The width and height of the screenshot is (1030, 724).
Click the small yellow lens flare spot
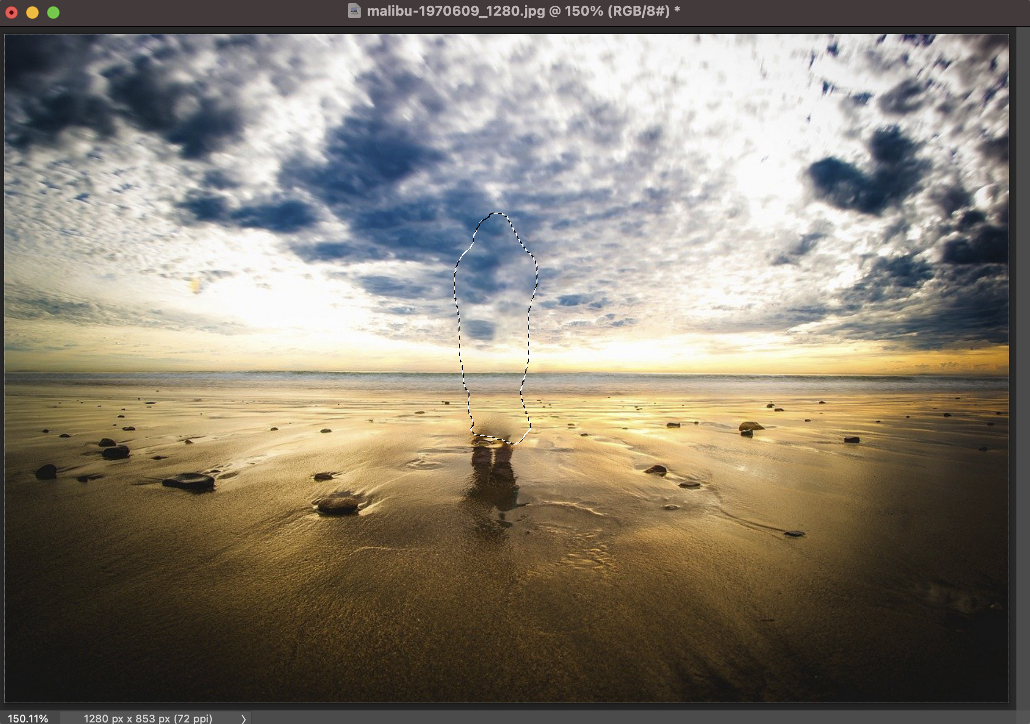(195, 285)
